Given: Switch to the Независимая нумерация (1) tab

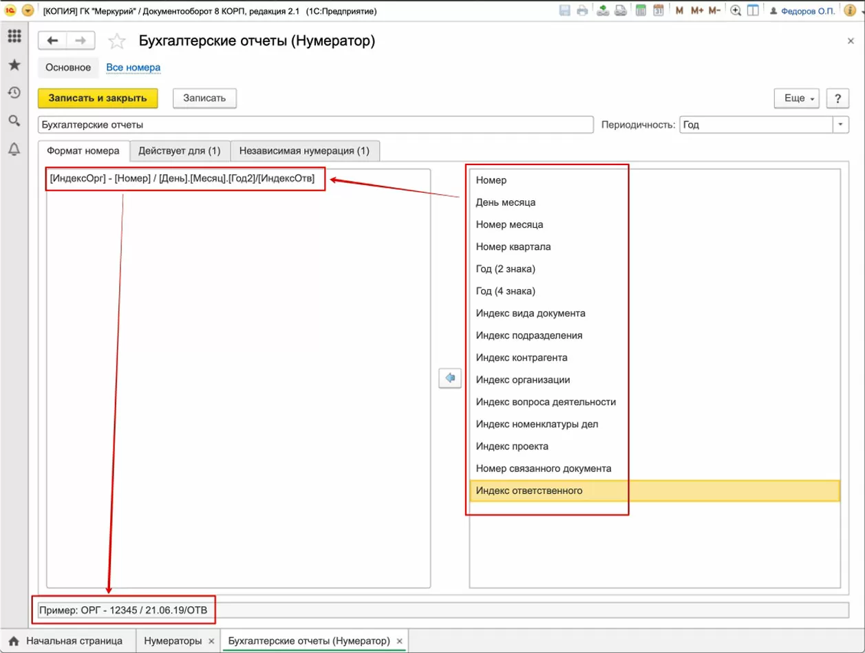Looking at the screenshot, I should [x=304, y=151].
